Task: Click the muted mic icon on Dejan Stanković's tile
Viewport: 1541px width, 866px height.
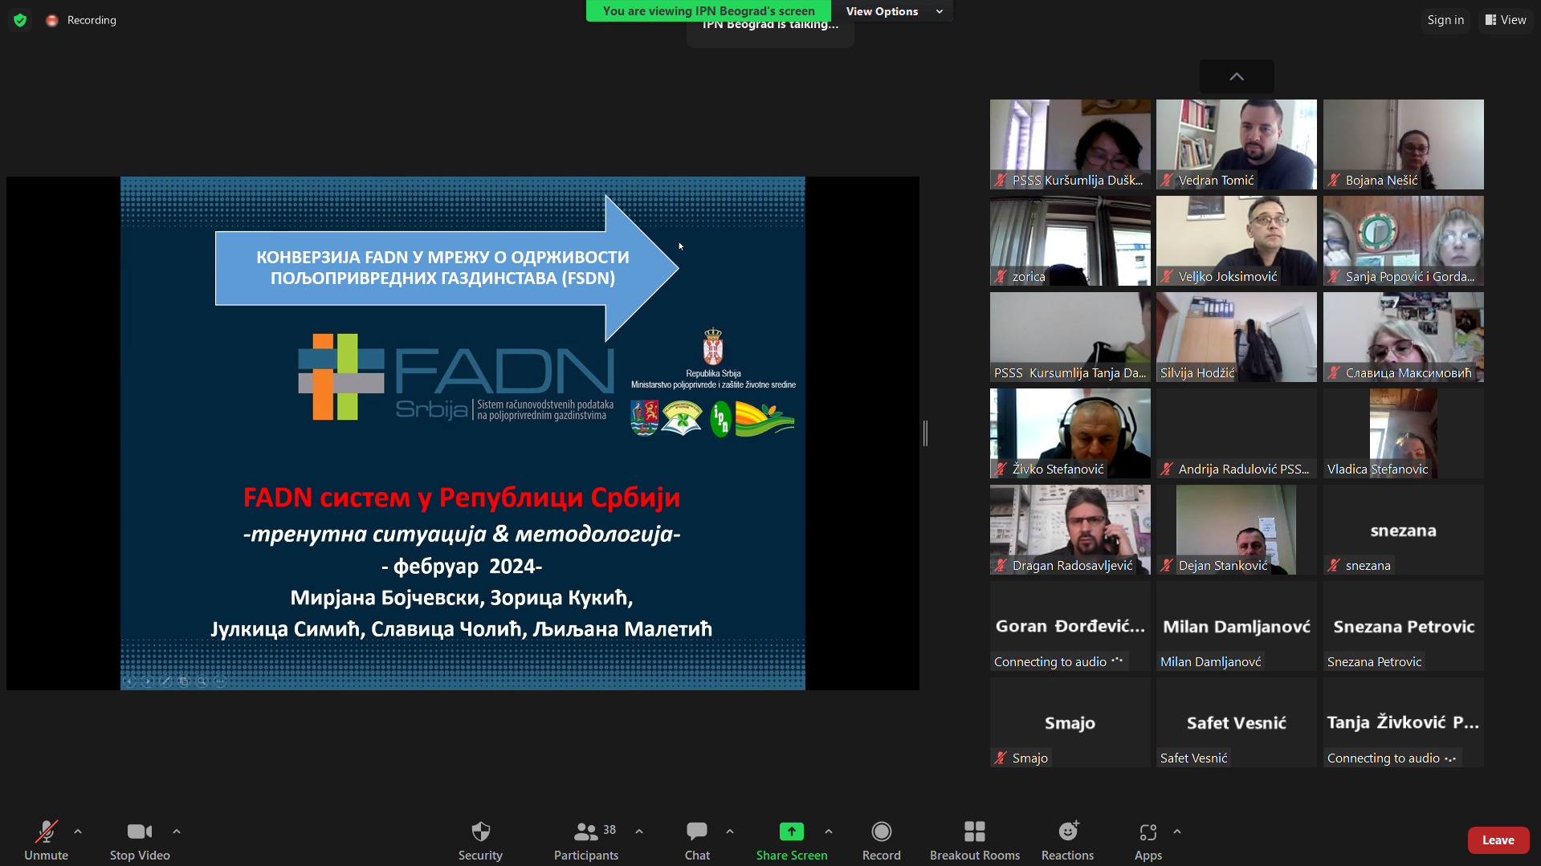Action: click(1167, 566)
